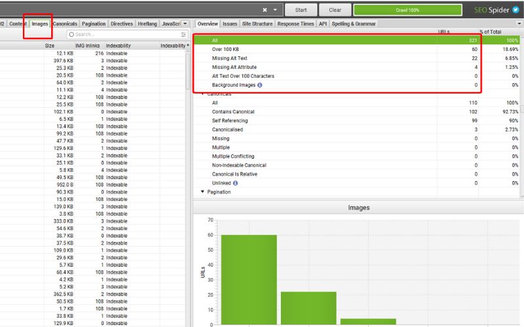Select the row with size 362.5 KB

point(92,294)
